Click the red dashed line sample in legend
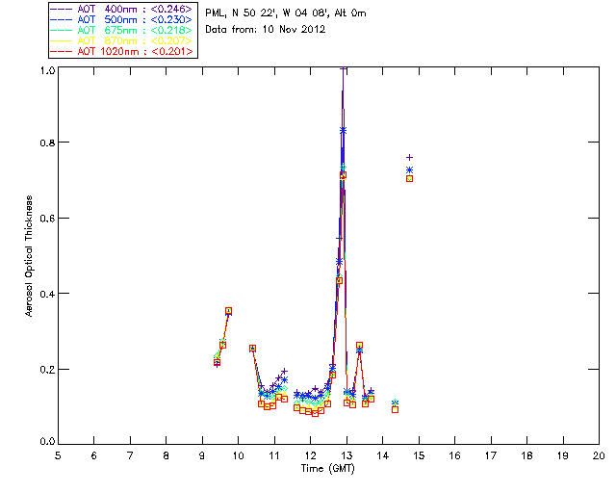 point(62,51)
